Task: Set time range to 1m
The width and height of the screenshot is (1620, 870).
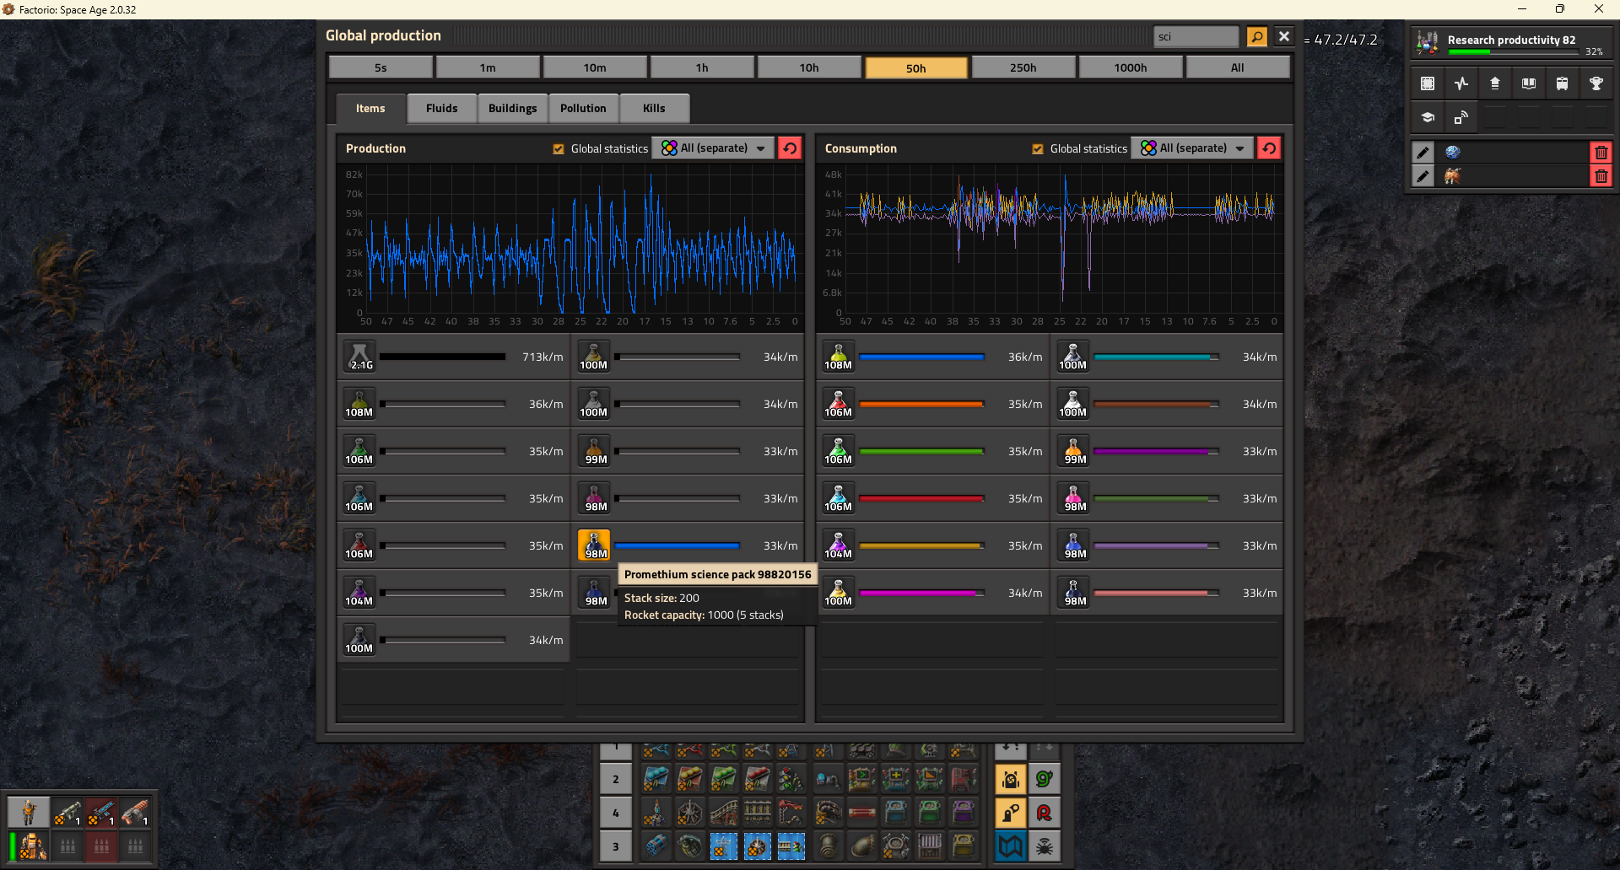Action: pyautogui.click(x=488, y=67)
